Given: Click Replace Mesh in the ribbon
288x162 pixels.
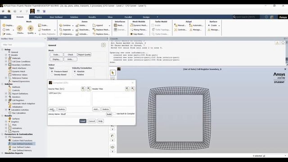Looking at the screenshot, I should (101, 30).
